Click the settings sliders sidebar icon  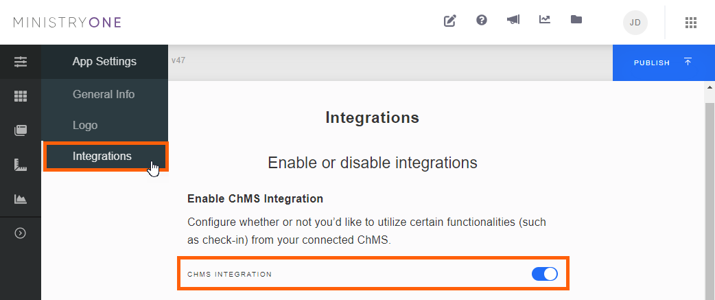21,62
